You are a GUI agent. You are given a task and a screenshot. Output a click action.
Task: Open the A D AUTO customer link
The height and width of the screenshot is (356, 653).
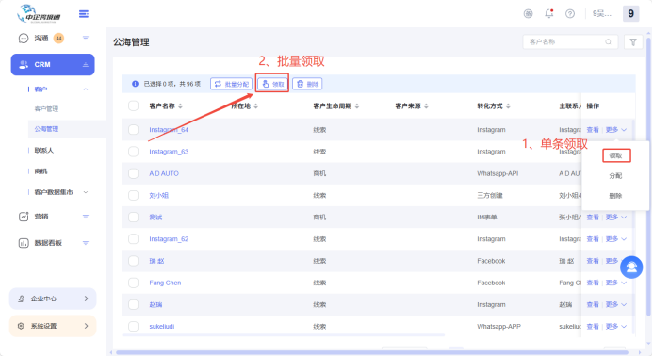(x=164, y=173)
